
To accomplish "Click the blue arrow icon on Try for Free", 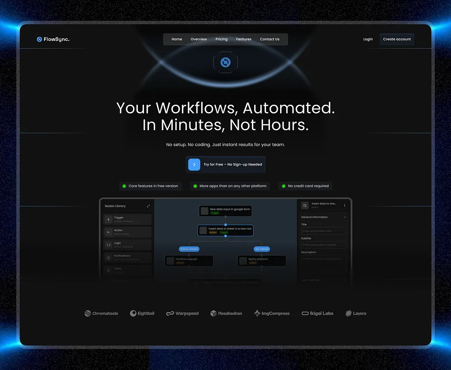I will pos(194,165).
